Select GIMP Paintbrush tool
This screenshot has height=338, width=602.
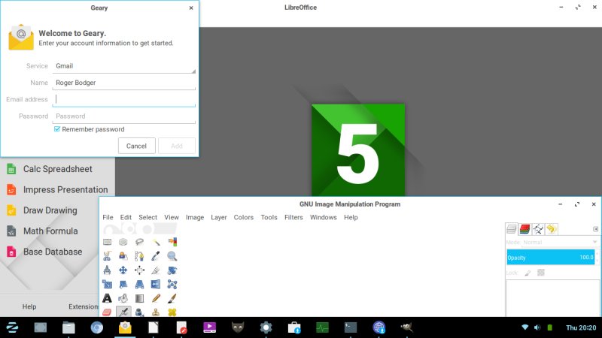tap(172, 298)
